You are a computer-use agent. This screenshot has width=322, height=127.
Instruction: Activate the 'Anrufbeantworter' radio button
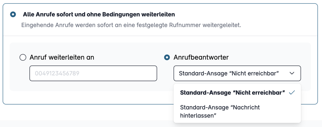pos(167,57)
